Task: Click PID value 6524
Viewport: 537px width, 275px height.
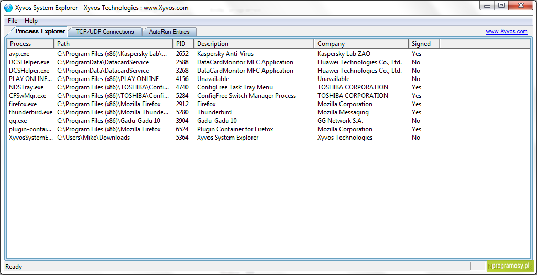Action: tap(182, 129)
